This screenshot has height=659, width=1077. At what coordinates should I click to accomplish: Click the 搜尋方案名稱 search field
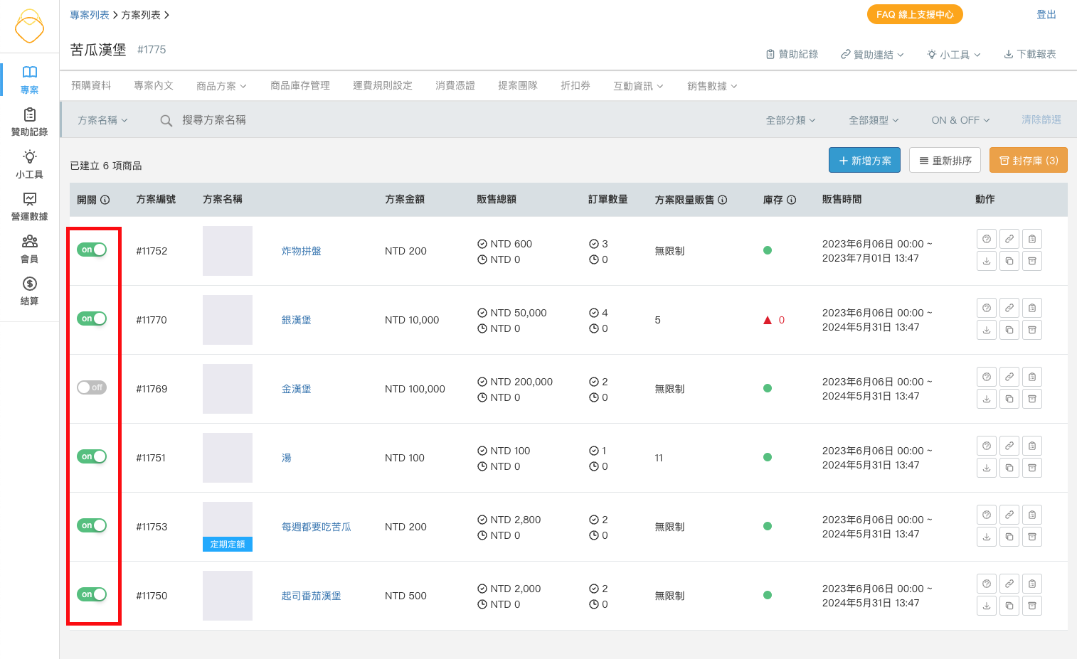[214, 120]
